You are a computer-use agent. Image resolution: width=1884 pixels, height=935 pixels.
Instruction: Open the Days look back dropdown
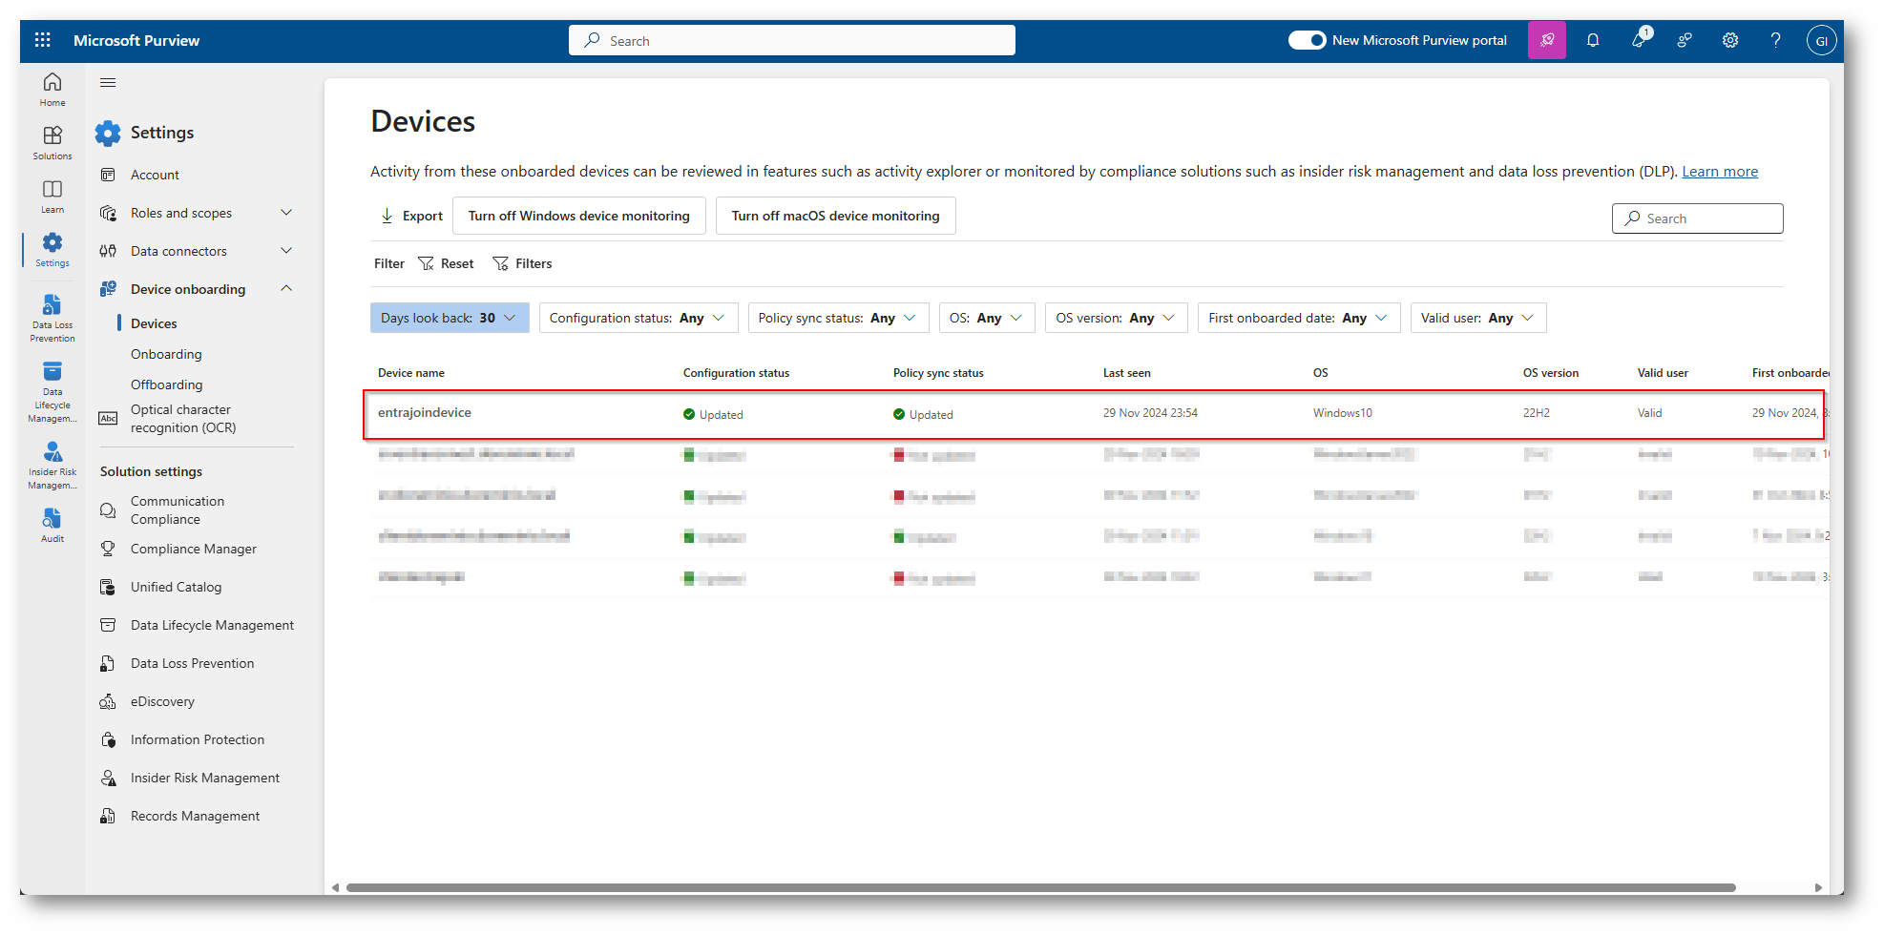pos(449,318)
